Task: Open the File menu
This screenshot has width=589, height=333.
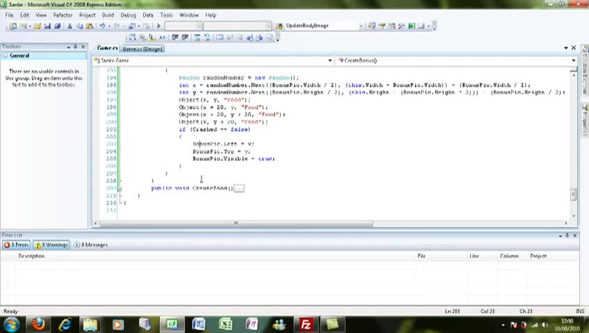Action: pos(10,15)
